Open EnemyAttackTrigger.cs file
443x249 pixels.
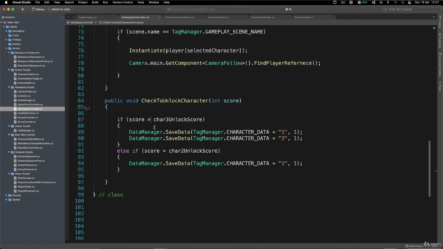[30, 78]
